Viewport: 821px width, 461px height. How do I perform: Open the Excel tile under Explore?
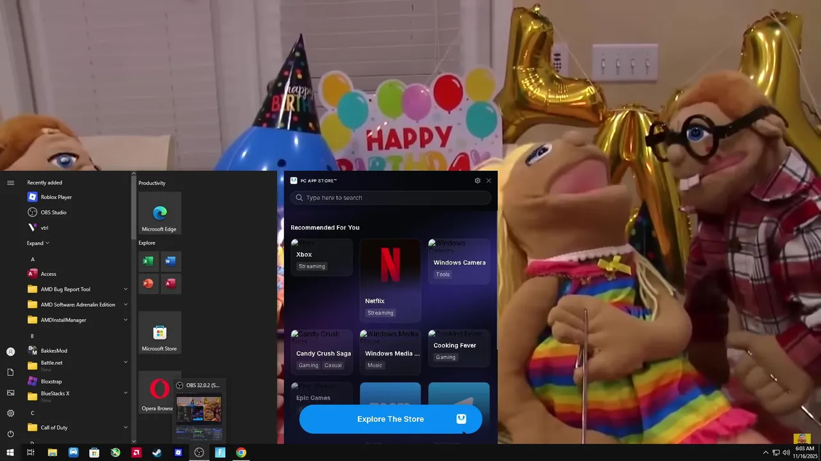[x=148, y=261]
